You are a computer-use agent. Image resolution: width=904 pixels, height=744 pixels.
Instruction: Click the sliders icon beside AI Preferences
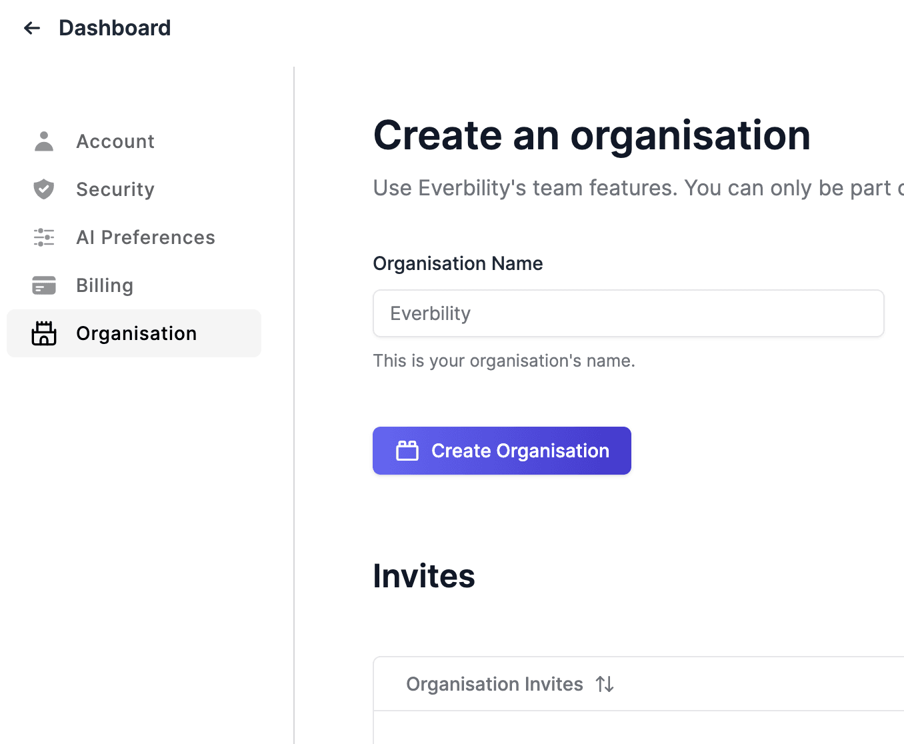point(43,237)
